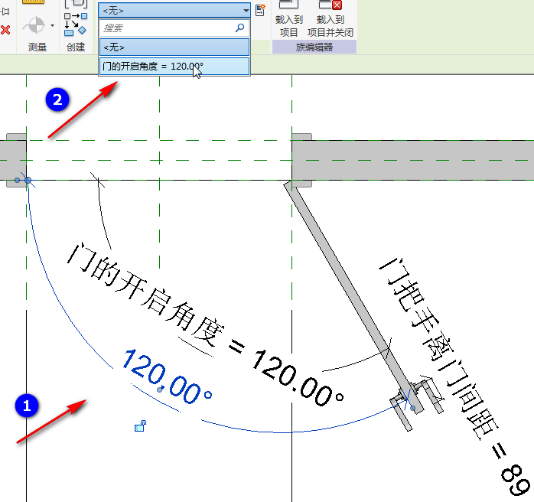Image resolution: width=534 pixels, height=502 pixels.
Task: Choose 门的开启角度 = 120.00° from the list
Action: (x=174, y=66)
